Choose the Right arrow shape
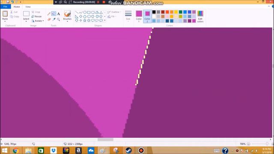 (93, 16)
